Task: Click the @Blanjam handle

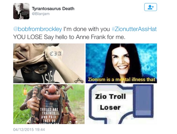Action: [41, 14]
